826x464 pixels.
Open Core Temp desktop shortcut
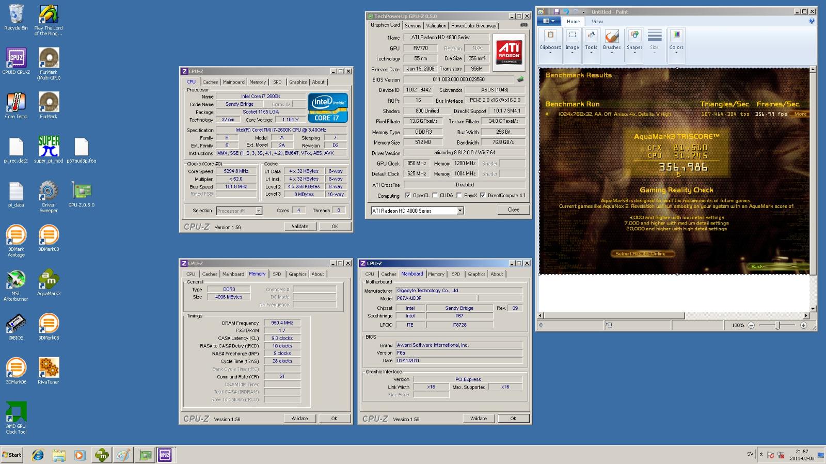coord(16,105)
